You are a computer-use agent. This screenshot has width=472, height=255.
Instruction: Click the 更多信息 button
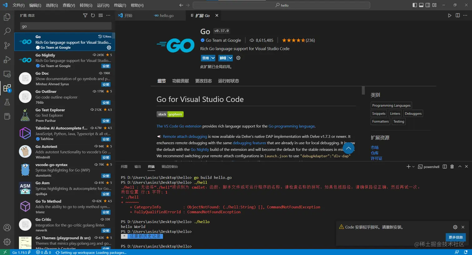point(456,237)
